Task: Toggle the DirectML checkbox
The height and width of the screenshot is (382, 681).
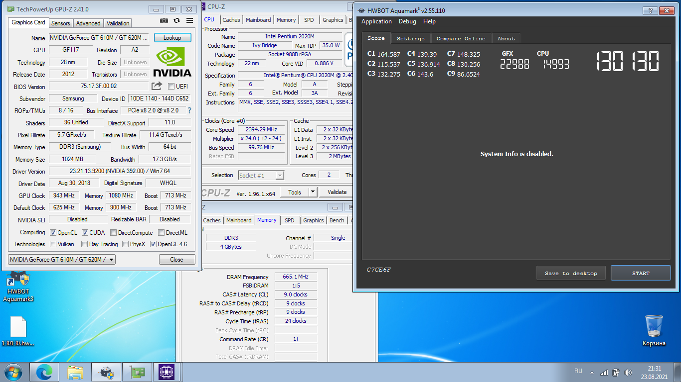Action: (x=162, y=232)
